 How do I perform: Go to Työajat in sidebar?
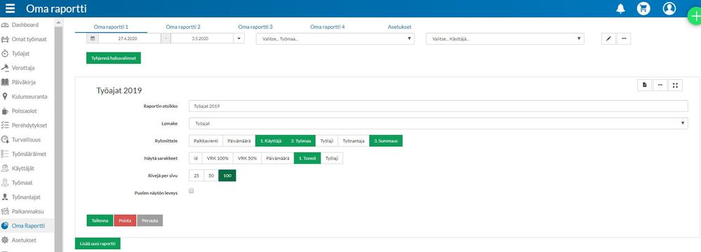click(x=21, y=53)
